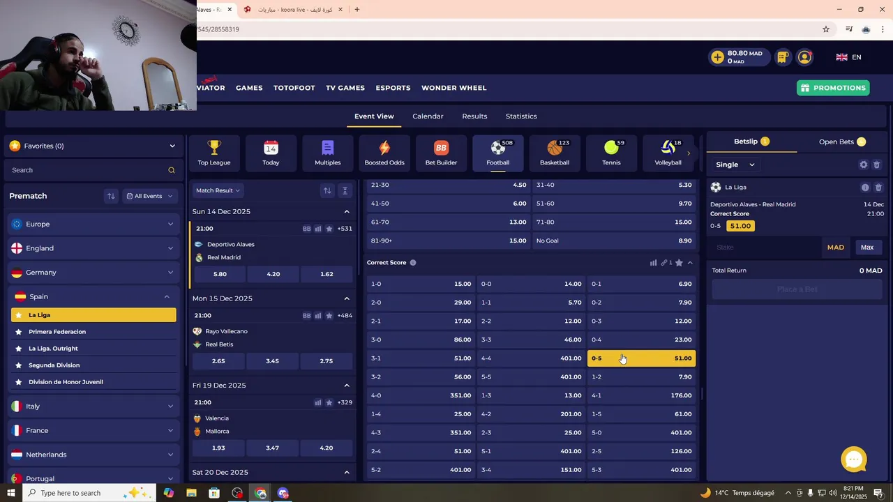Open the WONDER WHEEL menu
Image resolution: width=893 pixels, height=502 pixels.
coord(454,88)
